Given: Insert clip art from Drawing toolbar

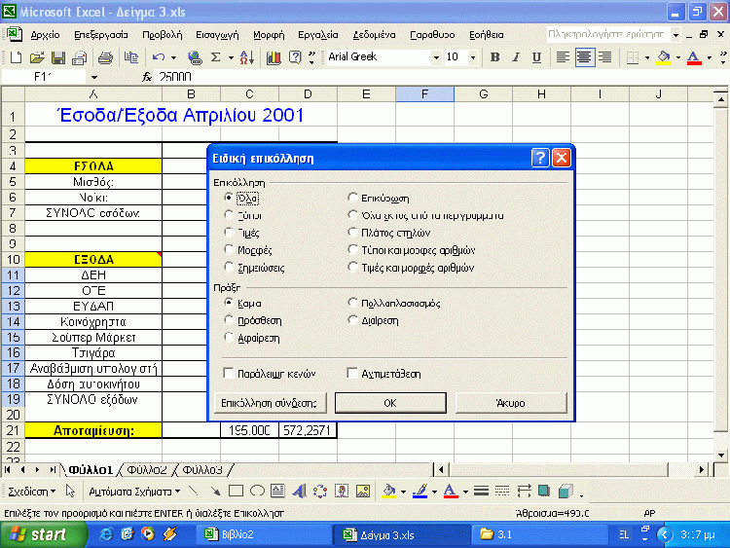Looking at the screenshot, I should pos(342,491).
